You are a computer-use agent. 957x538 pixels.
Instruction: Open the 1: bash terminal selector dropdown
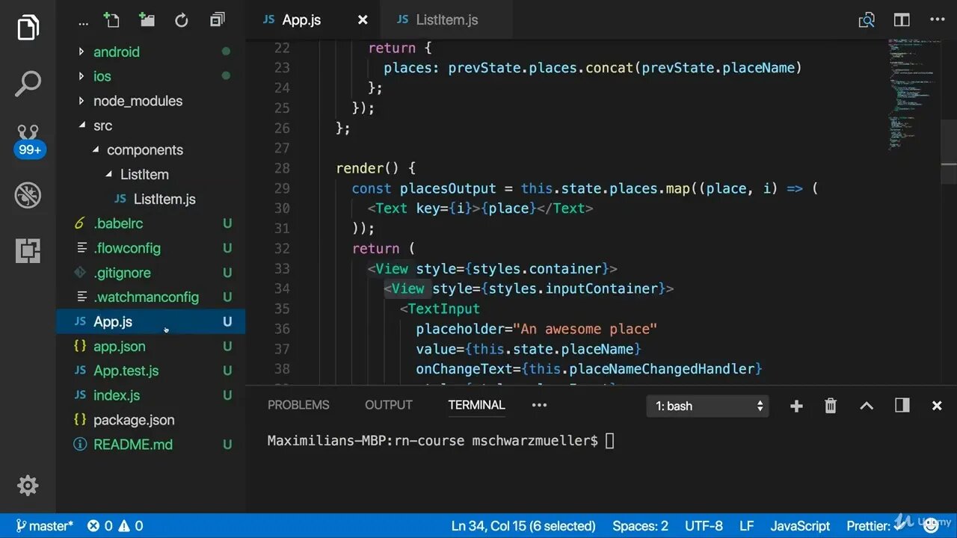coord(707,406)
